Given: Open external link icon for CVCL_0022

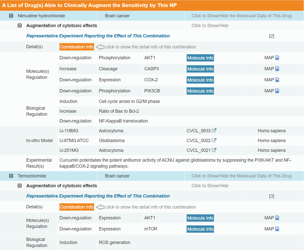Looking at the screenshot, I should point(214,140).
